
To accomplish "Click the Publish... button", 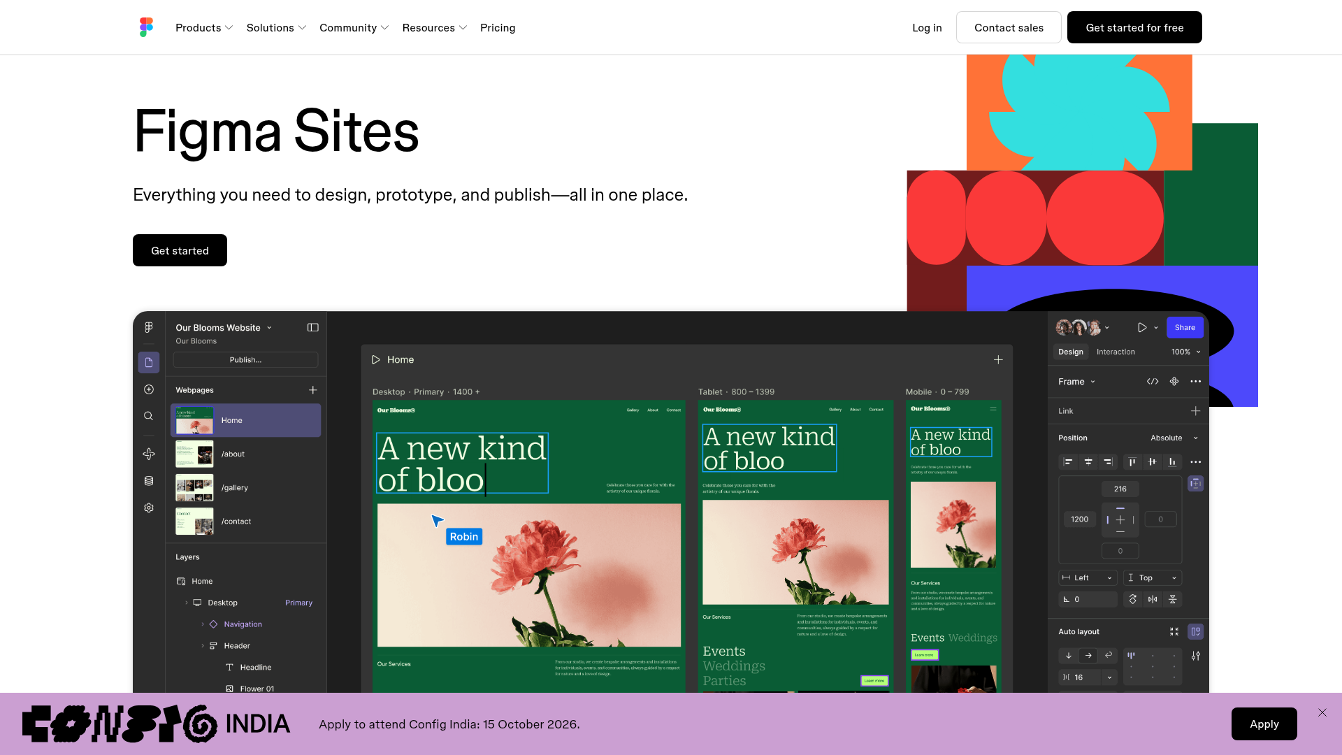I will 245,359.
